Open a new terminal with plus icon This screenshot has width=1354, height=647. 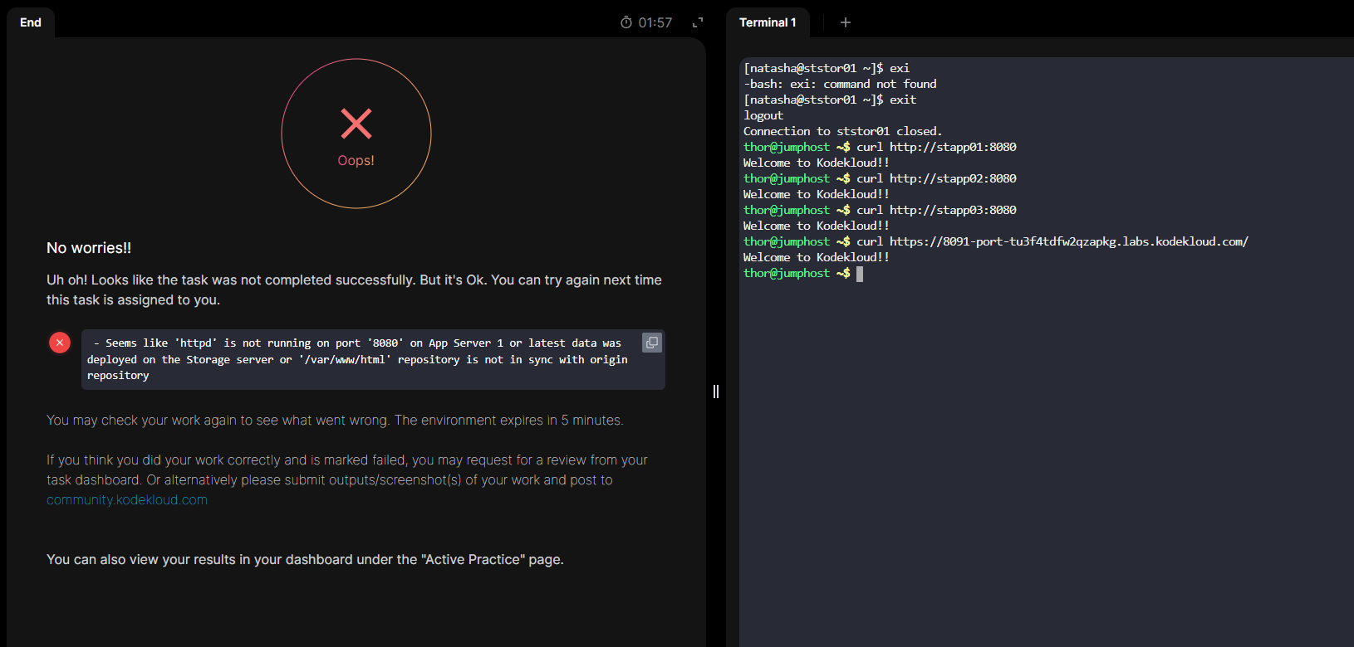pos(846,22)
